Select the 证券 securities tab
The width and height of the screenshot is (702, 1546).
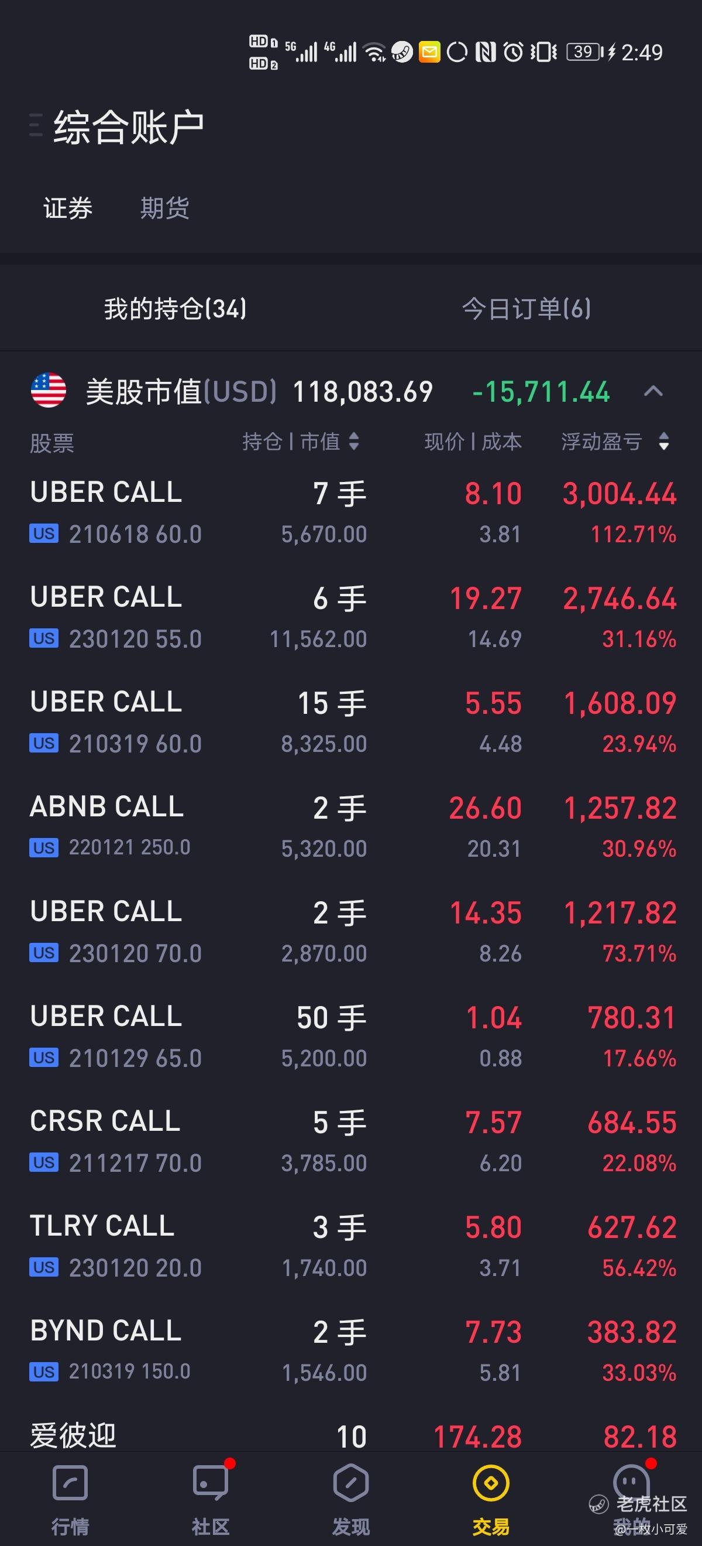coord(68,208)
